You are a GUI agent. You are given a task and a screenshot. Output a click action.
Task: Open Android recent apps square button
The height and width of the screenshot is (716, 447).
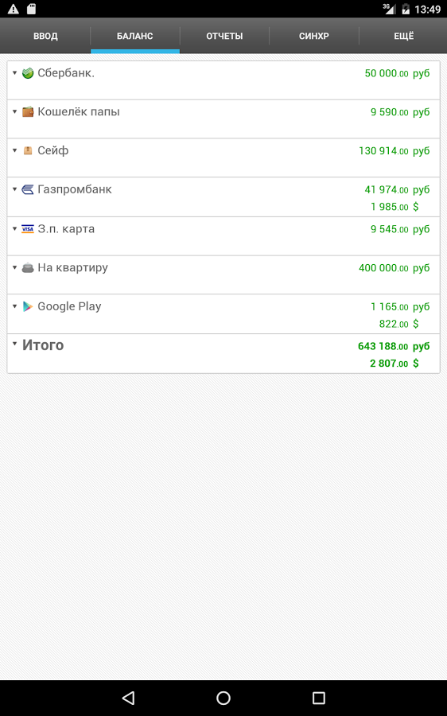319,697
